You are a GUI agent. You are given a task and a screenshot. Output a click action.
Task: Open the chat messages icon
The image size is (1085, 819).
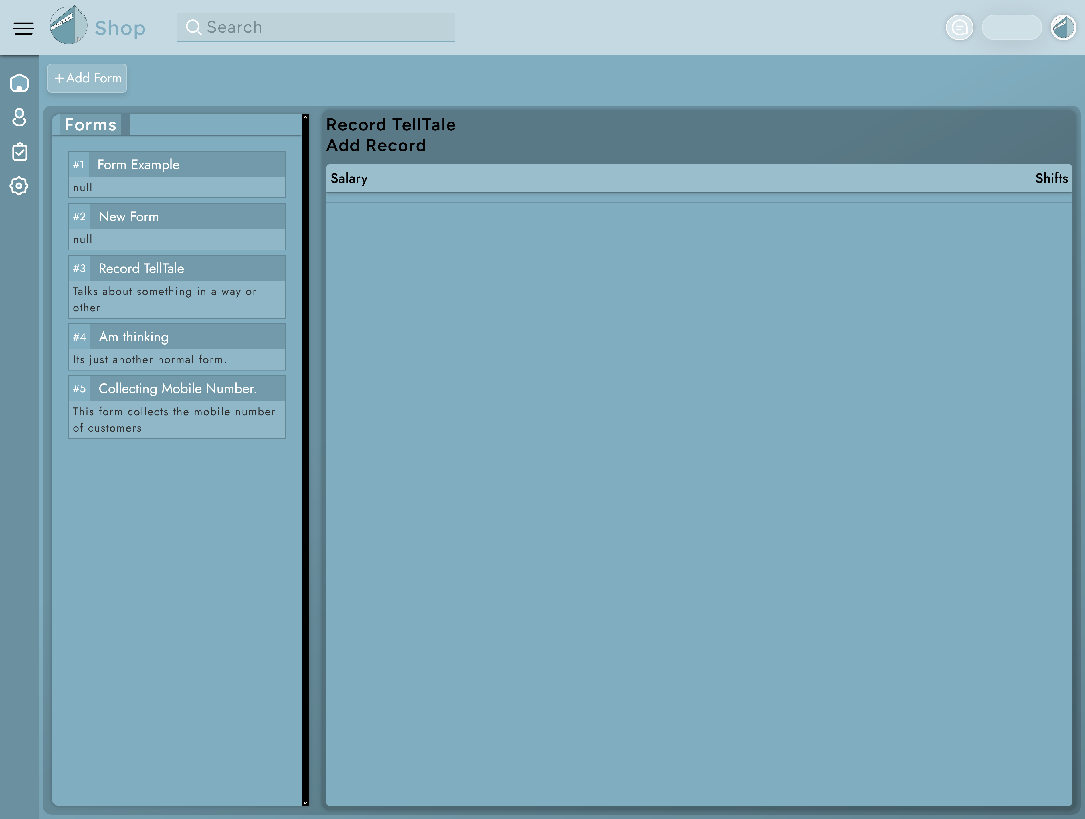point(959,27)
